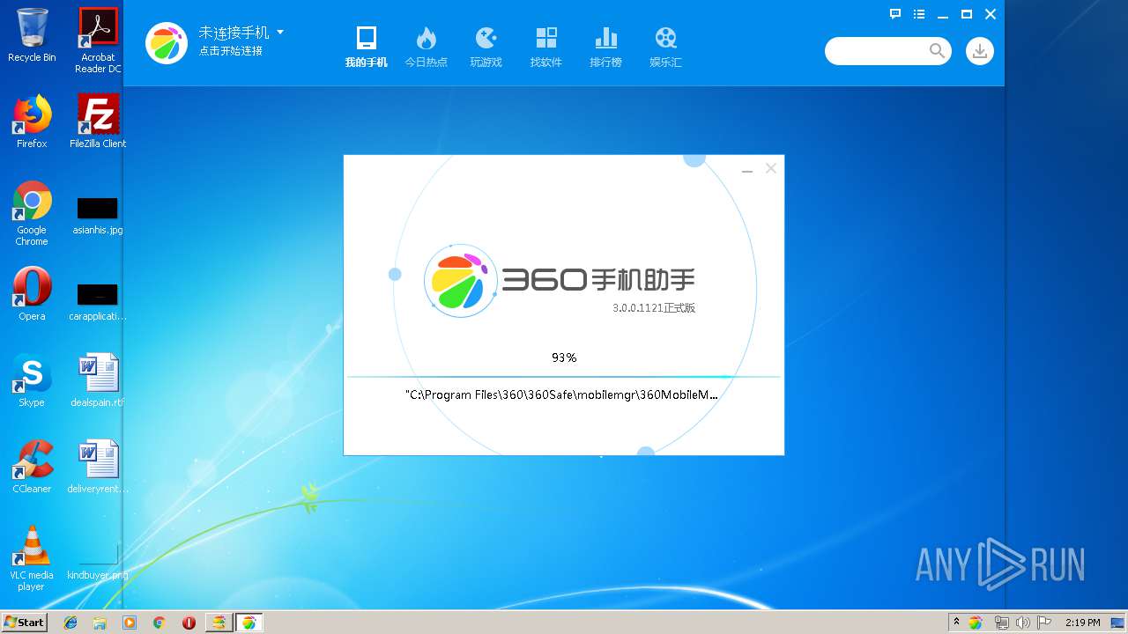Click the 3.0.0.1121正式版 version text
The image size is (1128, 634).
[654, 307]
